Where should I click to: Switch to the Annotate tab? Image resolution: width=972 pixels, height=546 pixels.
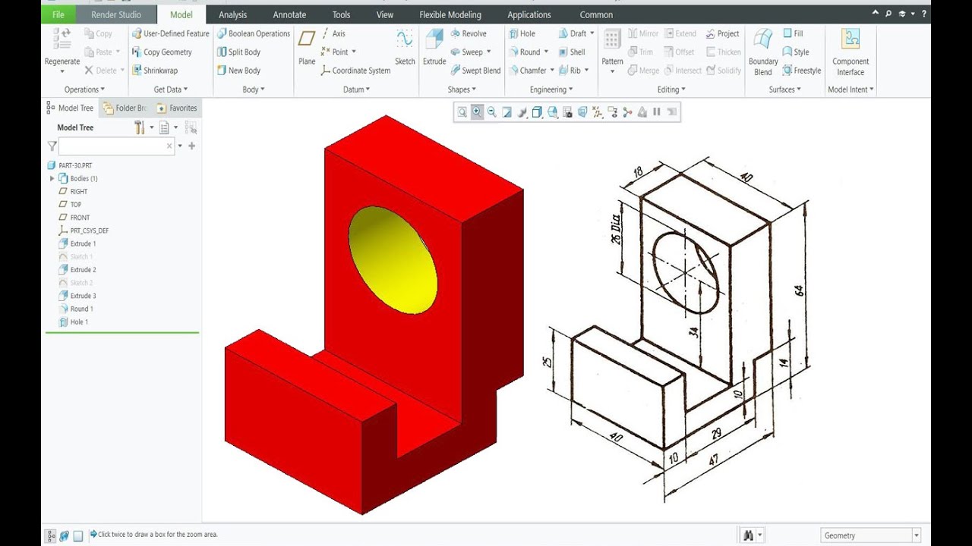coord(289,14)
